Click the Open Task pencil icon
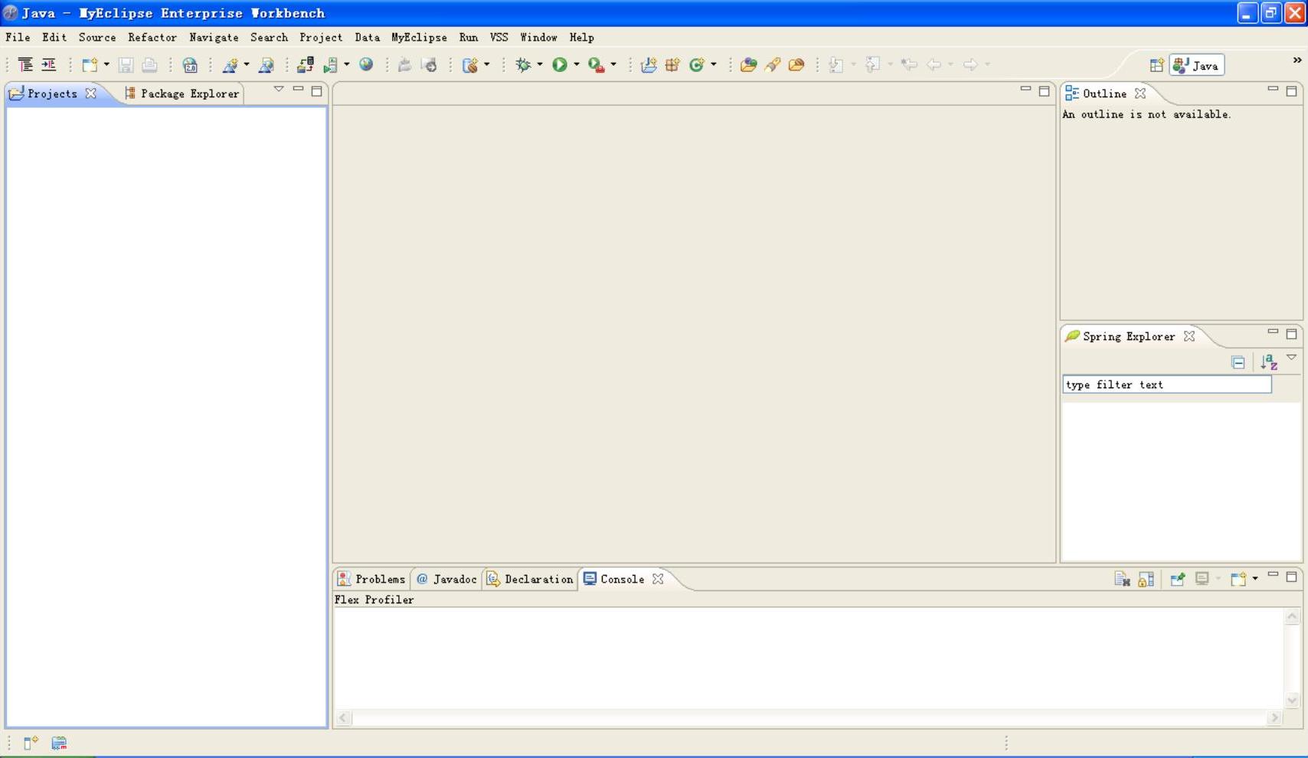Viewport: 1308px width, 758px height. coord(772,65)
